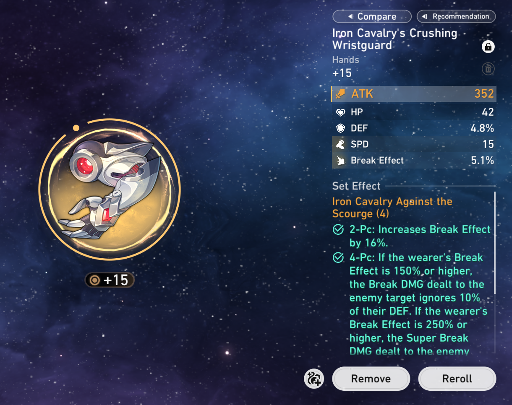Click the sparkle plus icon beside Remove
512x405 pixels.
pos(313,379)
